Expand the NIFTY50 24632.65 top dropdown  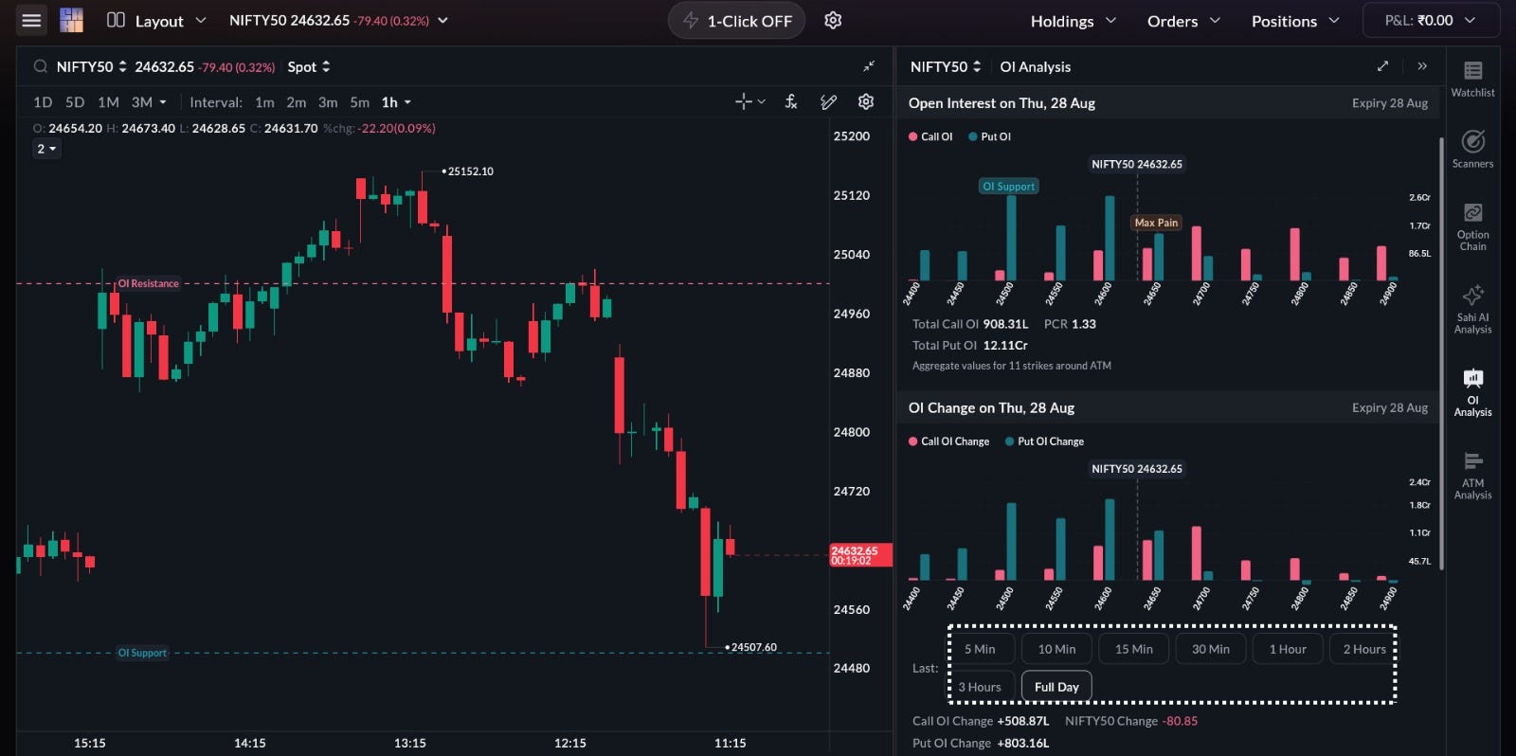pyautogui.click(x=338, y=20)
